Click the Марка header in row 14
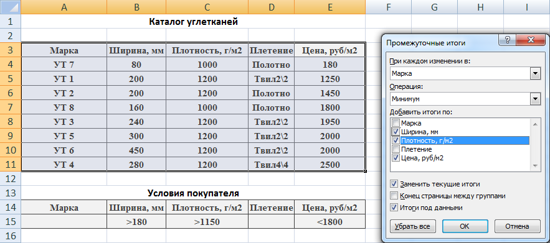Screen dimensions: 550x243 [64, 208]
